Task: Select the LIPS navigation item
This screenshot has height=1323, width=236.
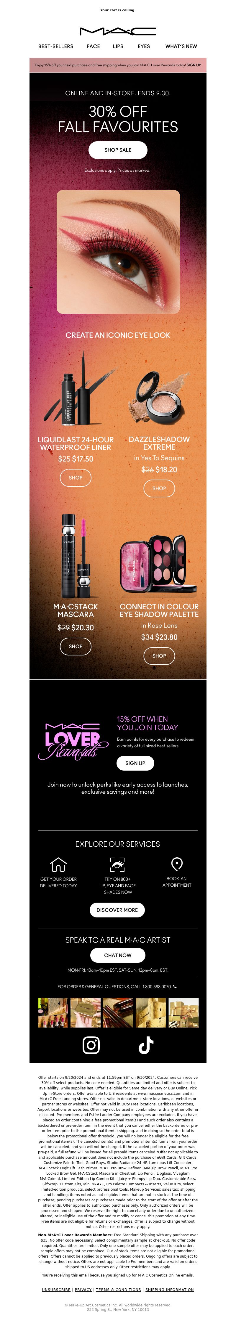Action: [x=118, y=46]
